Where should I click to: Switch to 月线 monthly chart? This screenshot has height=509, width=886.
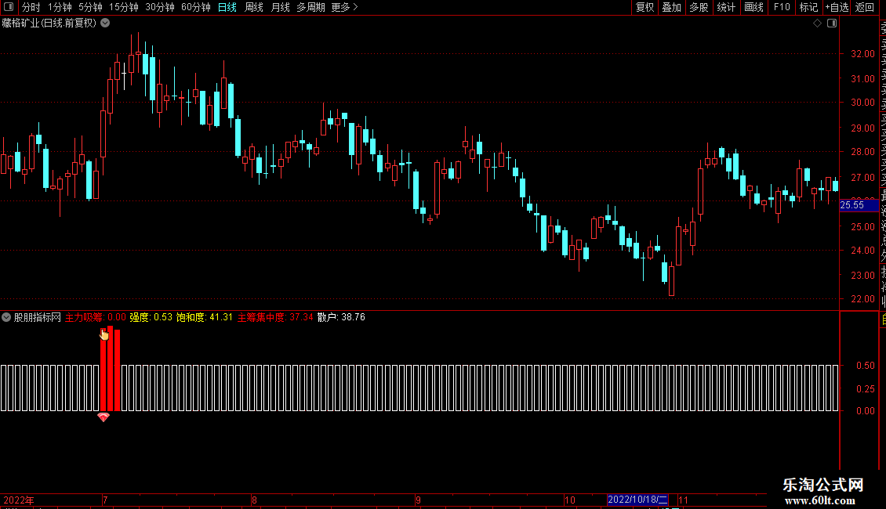click(280, 7)
